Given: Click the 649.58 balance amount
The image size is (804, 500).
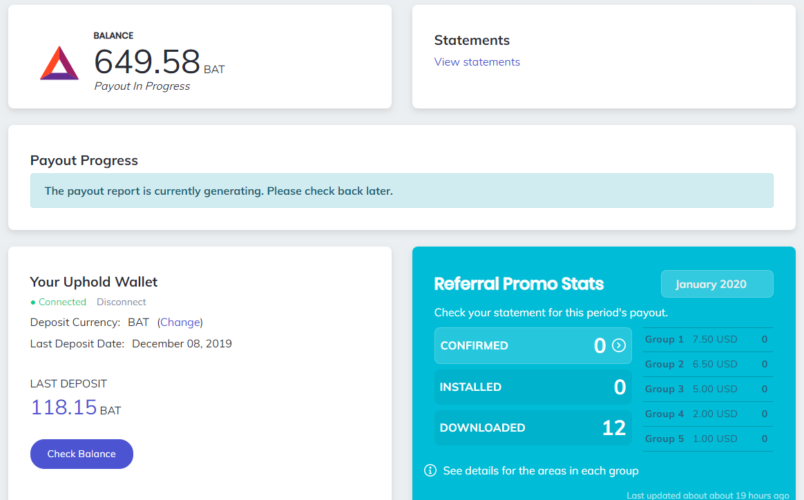Looking at the screenshot, I should pos(146,61).
